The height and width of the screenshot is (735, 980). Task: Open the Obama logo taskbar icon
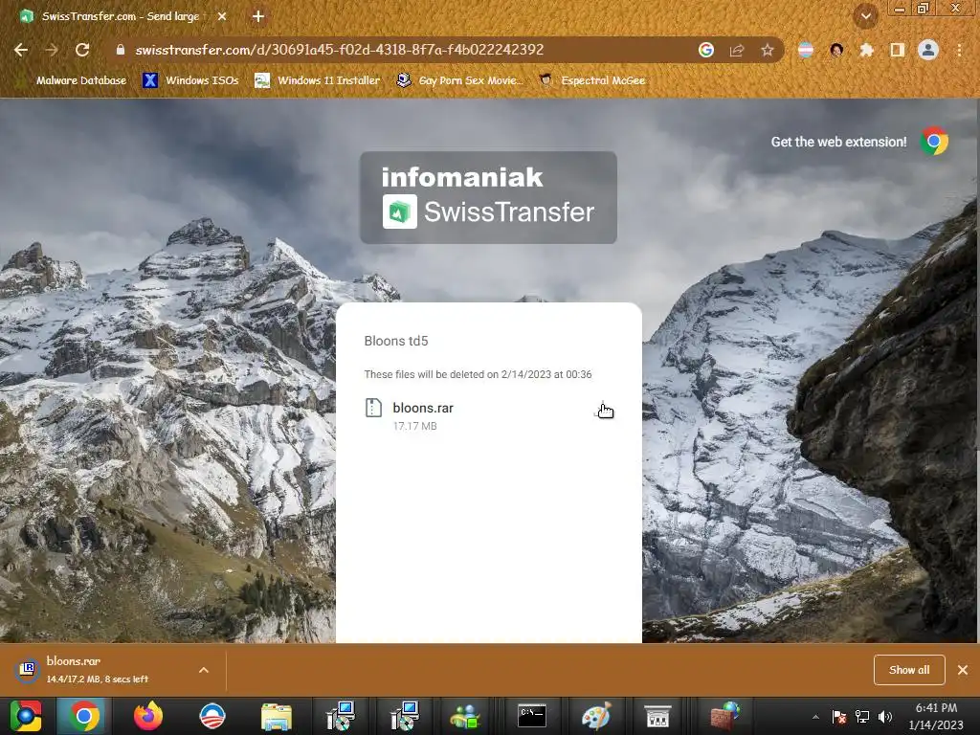pyautogui.click(x=212, y=716)
